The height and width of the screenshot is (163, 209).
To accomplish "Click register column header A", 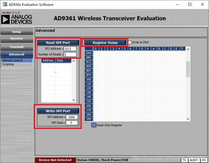I will 153,49.
